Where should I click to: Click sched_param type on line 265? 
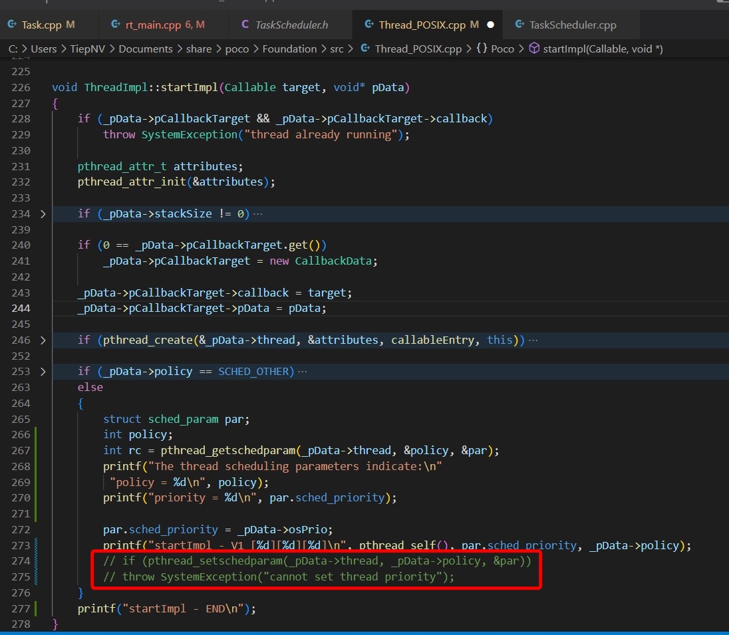[x=183, y=419]
